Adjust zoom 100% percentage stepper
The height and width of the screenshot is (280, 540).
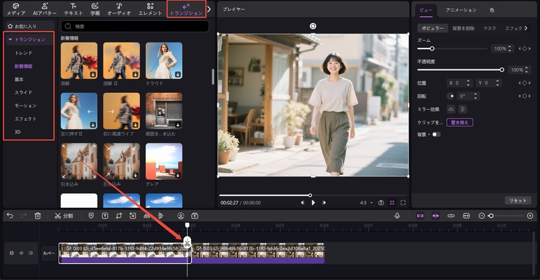[510, 48]
